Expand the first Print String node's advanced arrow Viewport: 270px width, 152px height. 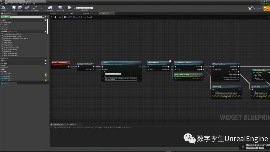(226, 98)
